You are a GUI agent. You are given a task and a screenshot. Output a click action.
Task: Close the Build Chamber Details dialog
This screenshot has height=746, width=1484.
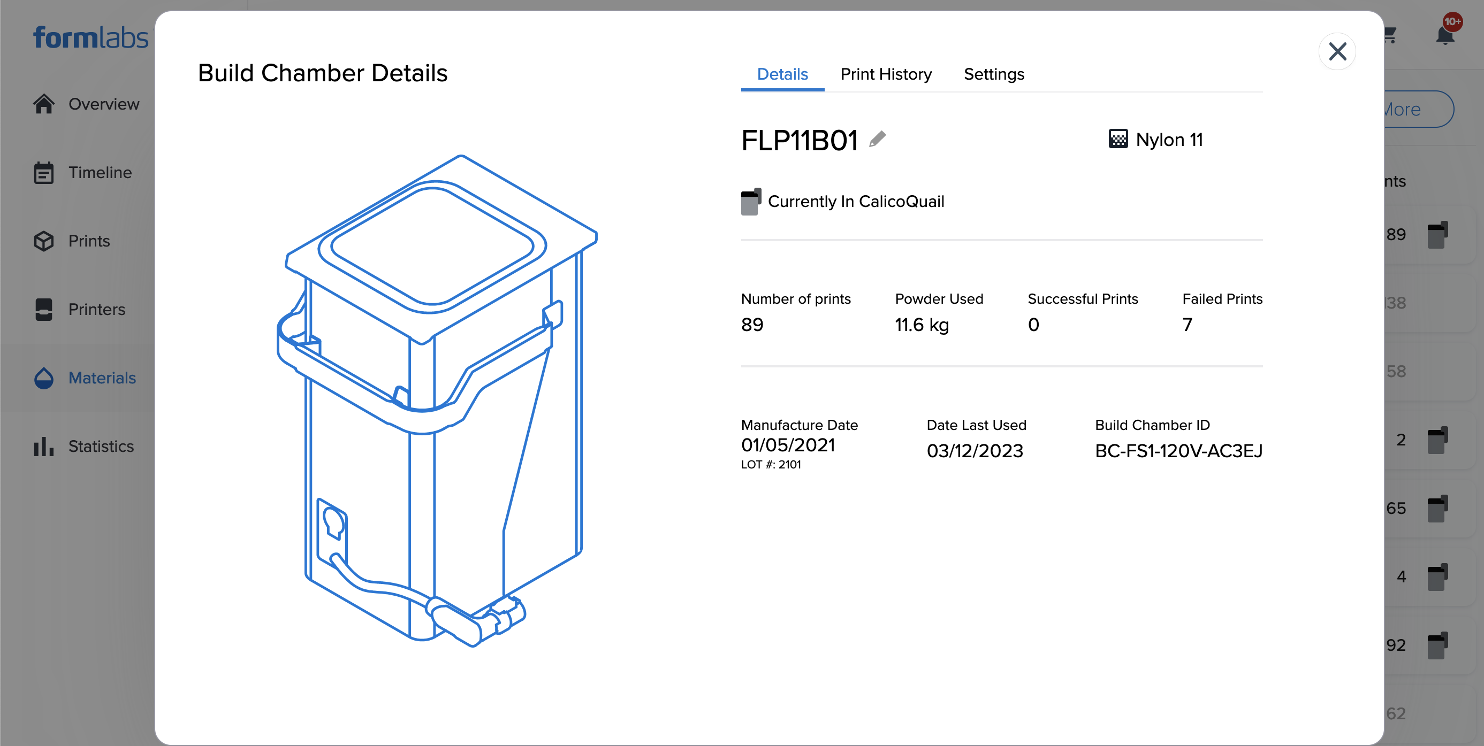point(1338,51)
